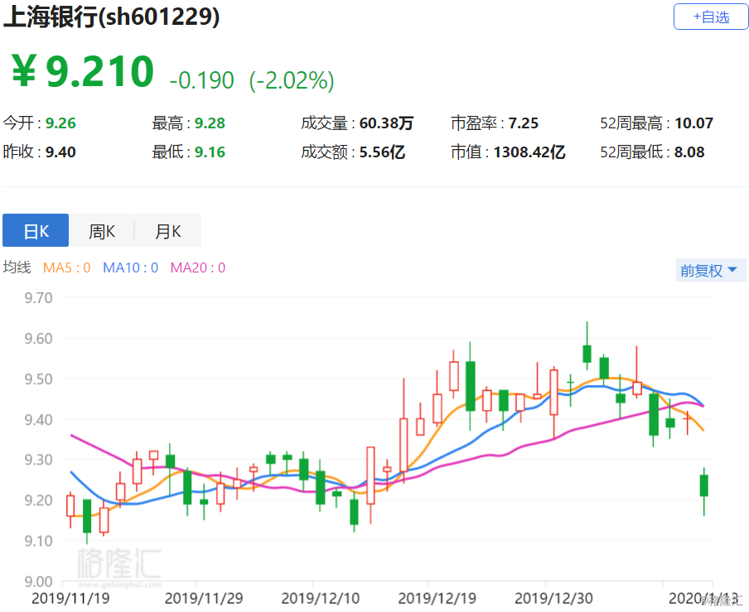Click the 9.50 price axis label
The height and width of the screenshot is (612, 749).
pyautogui.click(x=38, y=379)
